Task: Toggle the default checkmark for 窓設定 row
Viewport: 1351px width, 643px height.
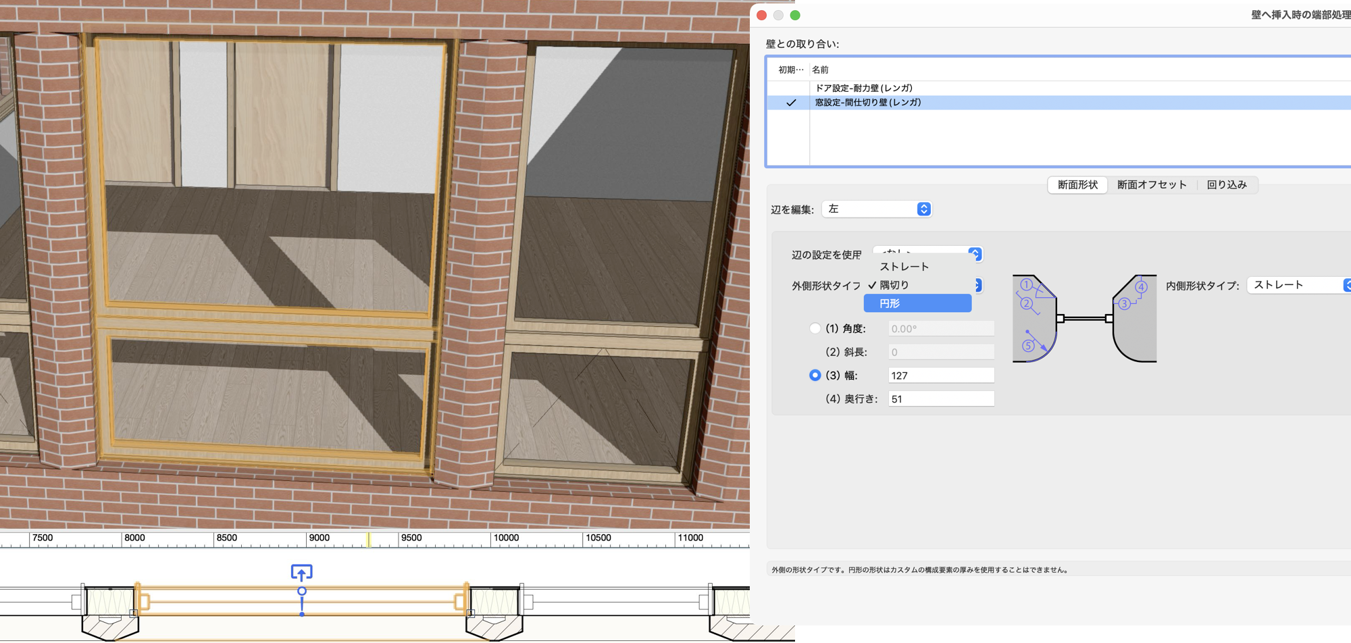Action: click(x=791, y=103)
